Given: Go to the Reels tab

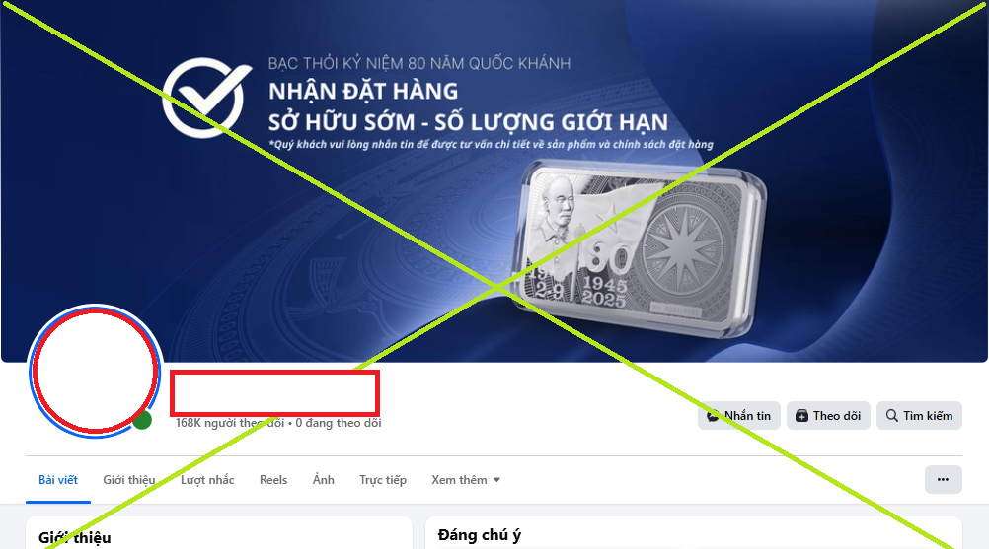Looking at the screenshot, I should [x=273, y=480].
